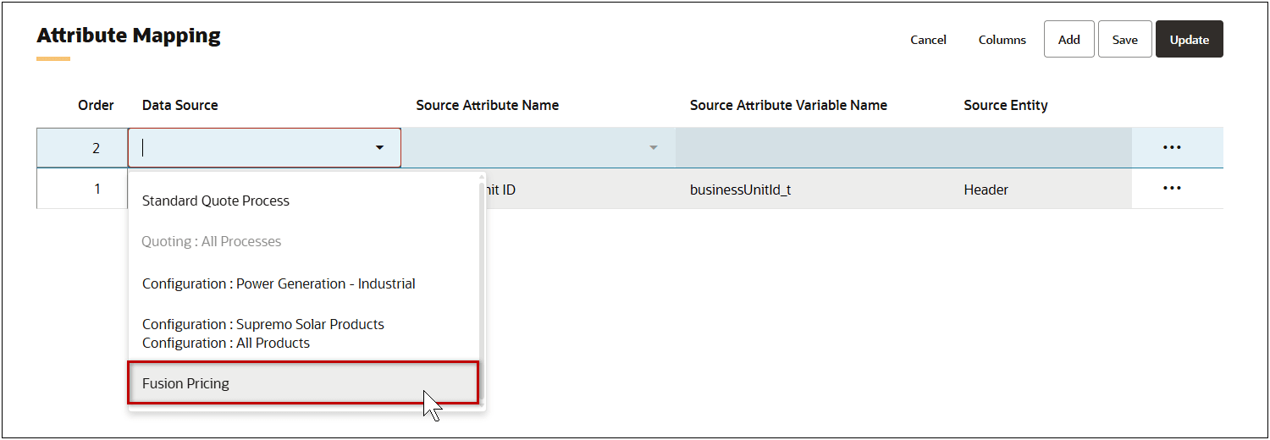Pick Configuration : All Products option
This screenshot has width=1270, height=440.
[x=226, y=343]
